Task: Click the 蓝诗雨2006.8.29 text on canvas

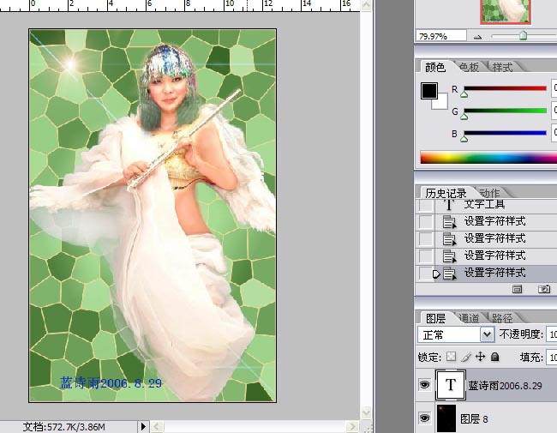Action: (x=111, y=383)
